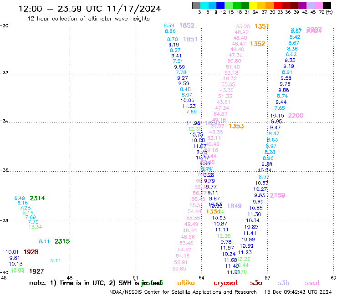Screen dimensions: 337x296
Task: Select the 's3a' satellite legend label
Action: [256, 283]
